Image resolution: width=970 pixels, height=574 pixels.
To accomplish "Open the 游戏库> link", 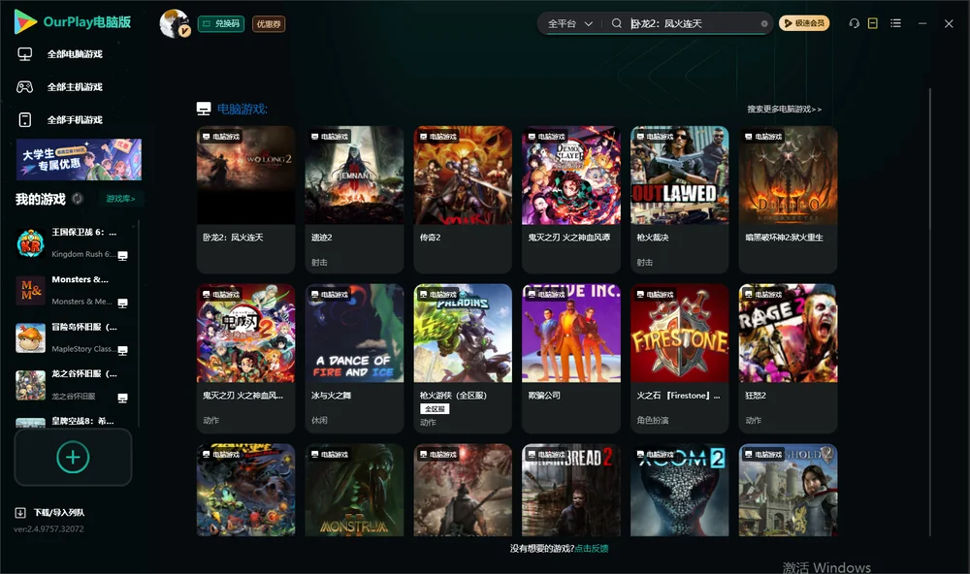I will (120, 199).
